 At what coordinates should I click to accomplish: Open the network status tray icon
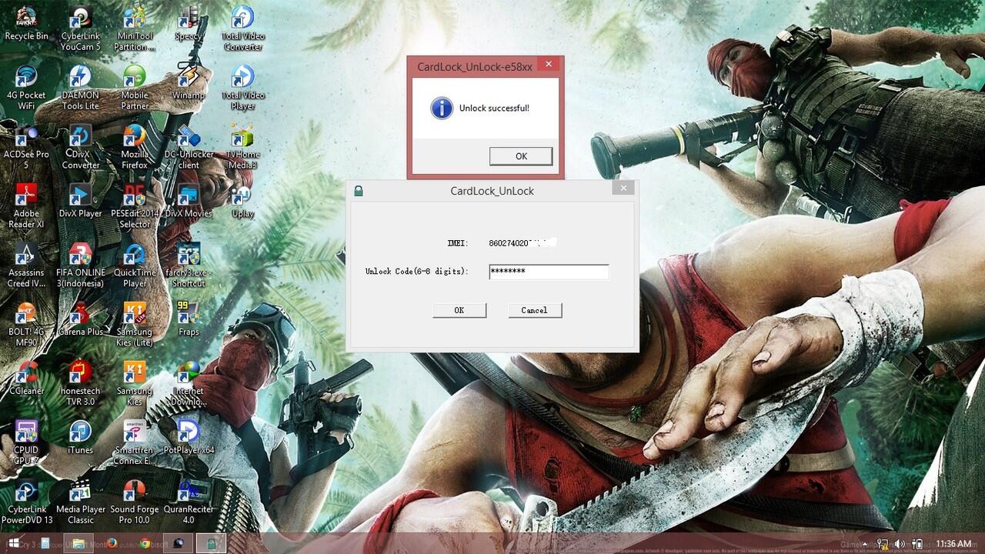[x=882, y=544]
